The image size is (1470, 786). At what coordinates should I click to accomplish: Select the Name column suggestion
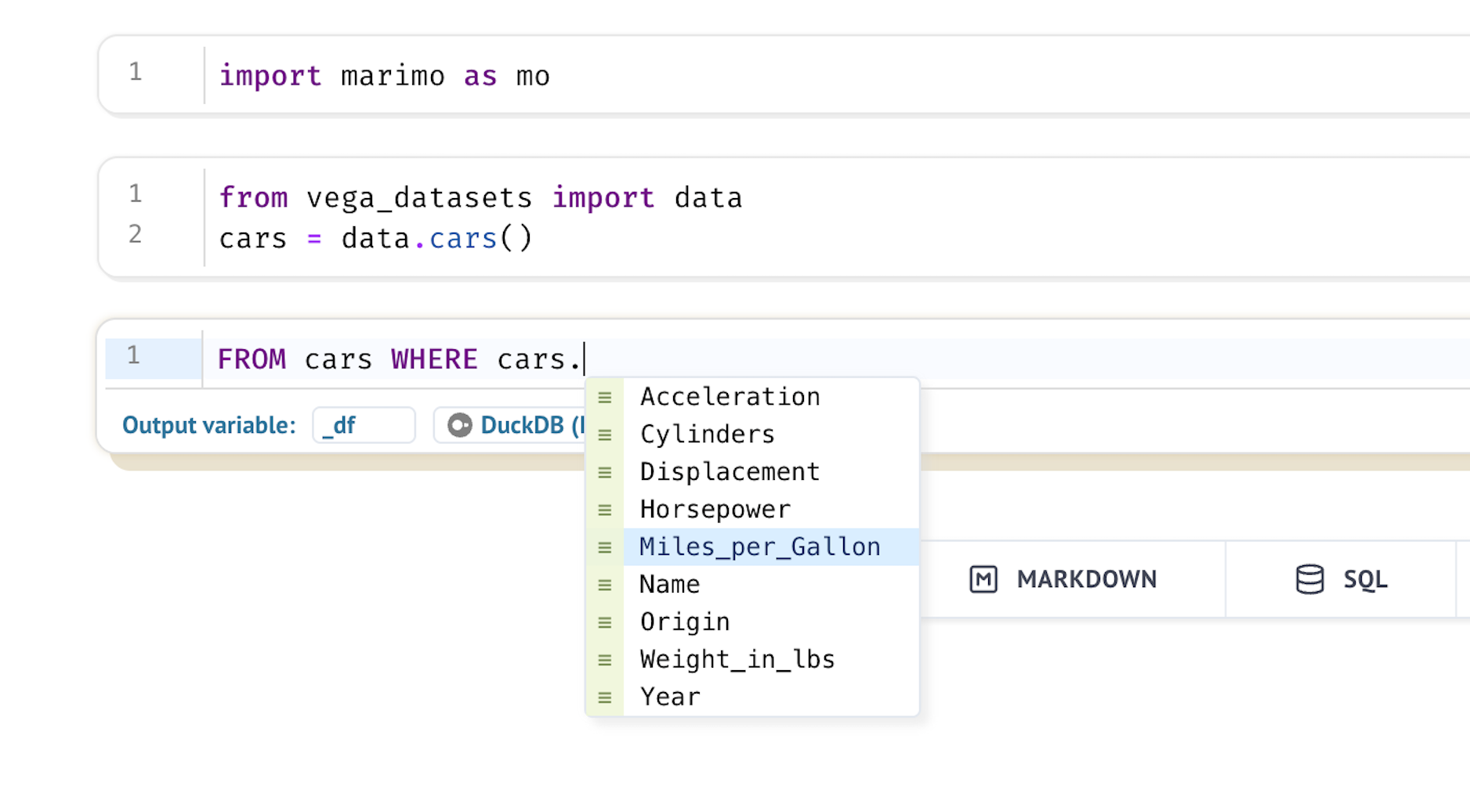click(752, 585)
